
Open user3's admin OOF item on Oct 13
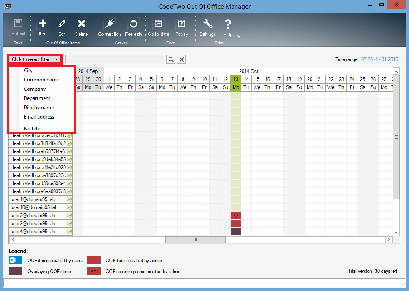(x=236, y=224)
